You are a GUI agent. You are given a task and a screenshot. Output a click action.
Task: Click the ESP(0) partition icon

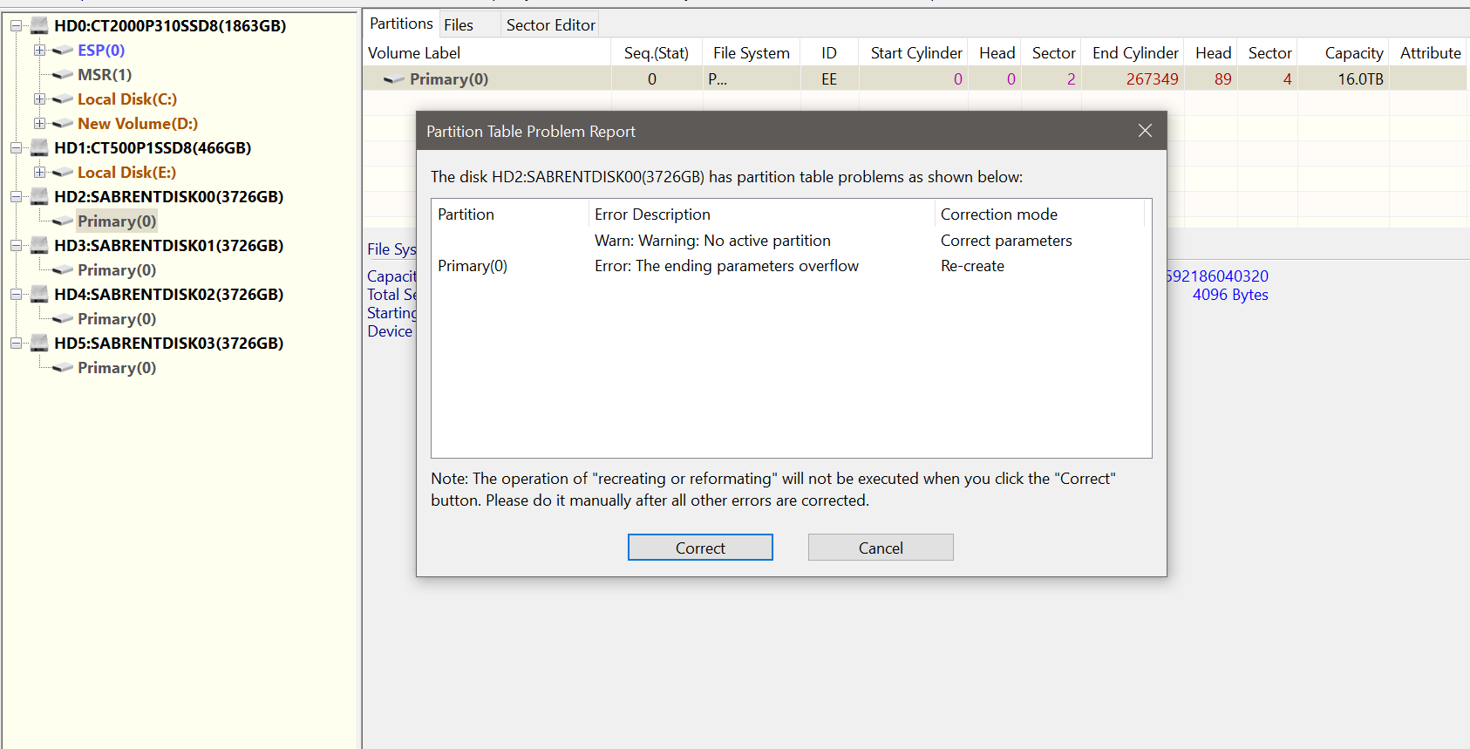coord(63,51)
